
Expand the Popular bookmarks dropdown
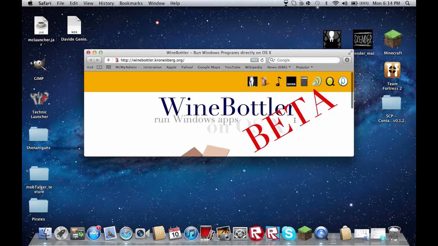(305, 67)
